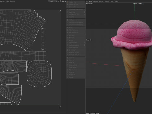Click the Paste UV command
Viewport: 152px width, 114px height.
pyautogui.click(x=76, y=60)
